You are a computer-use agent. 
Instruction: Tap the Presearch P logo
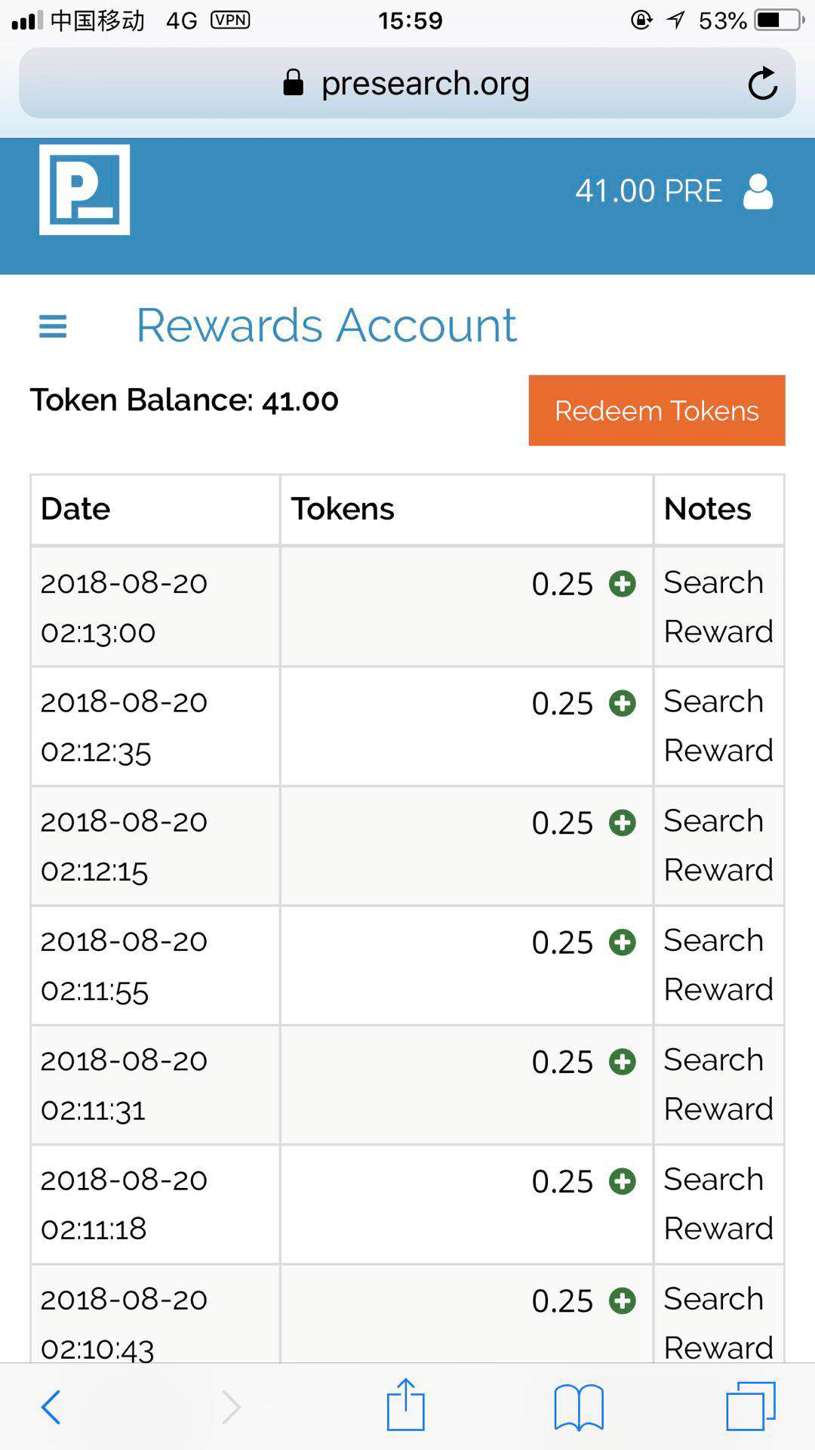coord(85,190)
